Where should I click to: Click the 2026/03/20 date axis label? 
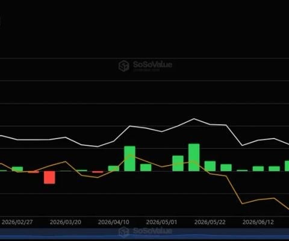tap(66, 222)
